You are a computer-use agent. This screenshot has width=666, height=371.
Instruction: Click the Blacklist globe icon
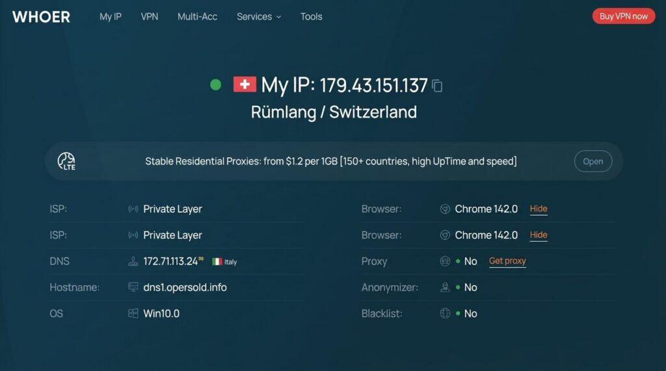pyautogui.click(x=445, y=313)
